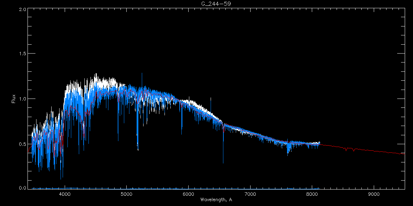Click the 1.5 y-axis tick label
Viewport: 413px width, 206px height.
22,54
